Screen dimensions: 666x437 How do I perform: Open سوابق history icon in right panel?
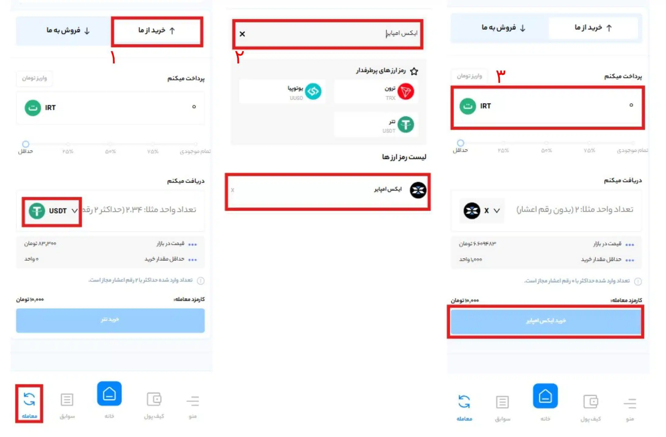pos(502,402)
